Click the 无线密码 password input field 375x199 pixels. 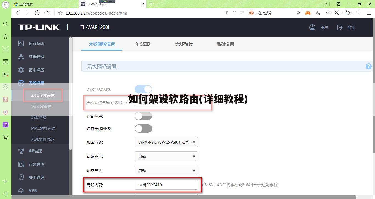[166, 185]
